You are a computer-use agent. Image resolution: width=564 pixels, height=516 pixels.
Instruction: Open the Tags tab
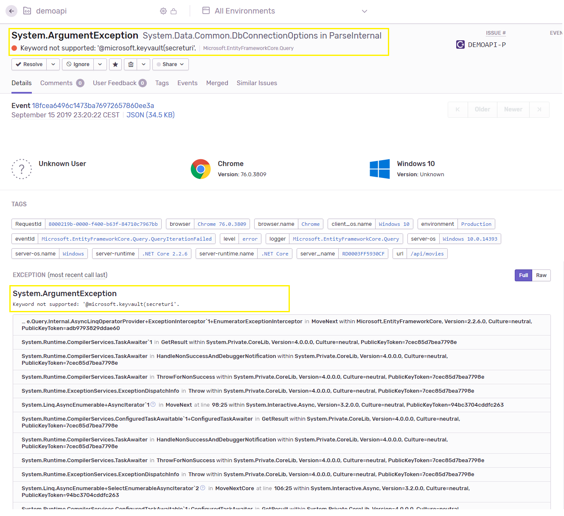pos(162,83)
